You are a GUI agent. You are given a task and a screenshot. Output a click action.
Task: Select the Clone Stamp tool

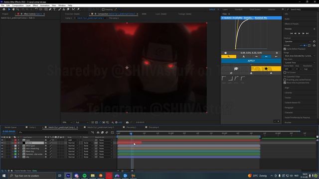[x=64, y=9]
